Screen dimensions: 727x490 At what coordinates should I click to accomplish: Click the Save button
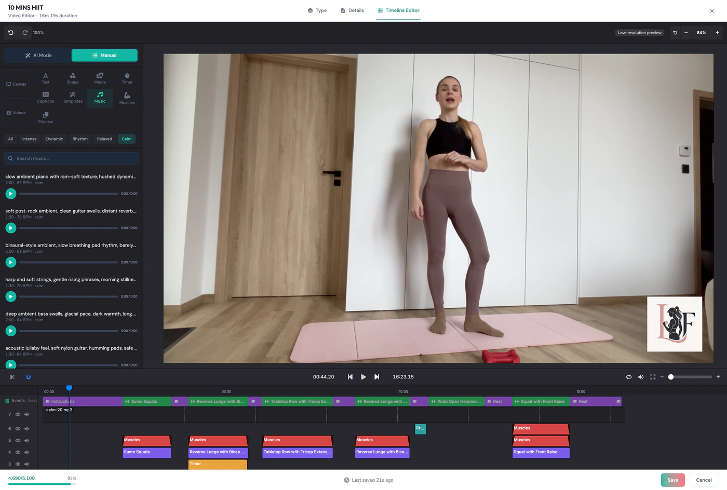tap(672, 480)
